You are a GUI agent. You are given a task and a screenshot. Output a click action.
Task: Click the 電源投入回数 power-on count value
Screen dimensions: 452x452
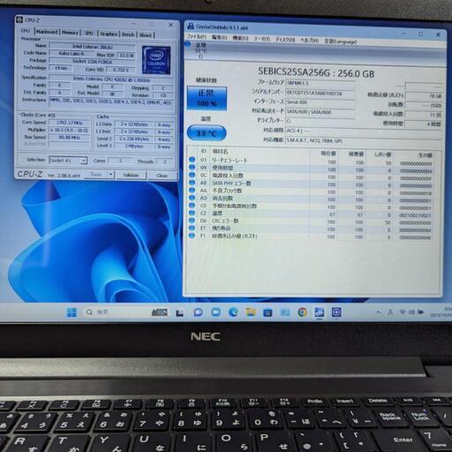(424, 115)
